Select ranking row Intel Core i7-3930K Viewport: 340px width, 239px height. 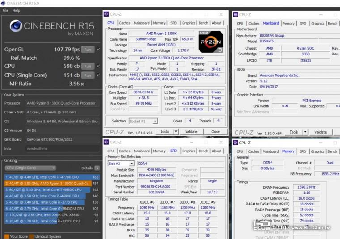tap(52, 190)
